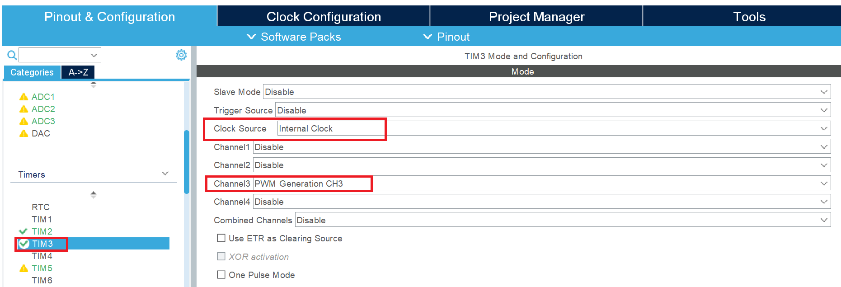Image resolution: width=841 pixels, height=287 pixels.
Task: Switch to Tools tab
Action: coord(742,17)
